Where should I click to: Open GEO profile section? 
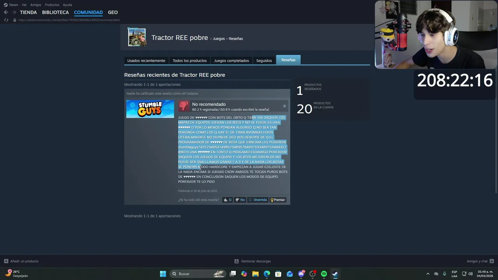(113, 12)
